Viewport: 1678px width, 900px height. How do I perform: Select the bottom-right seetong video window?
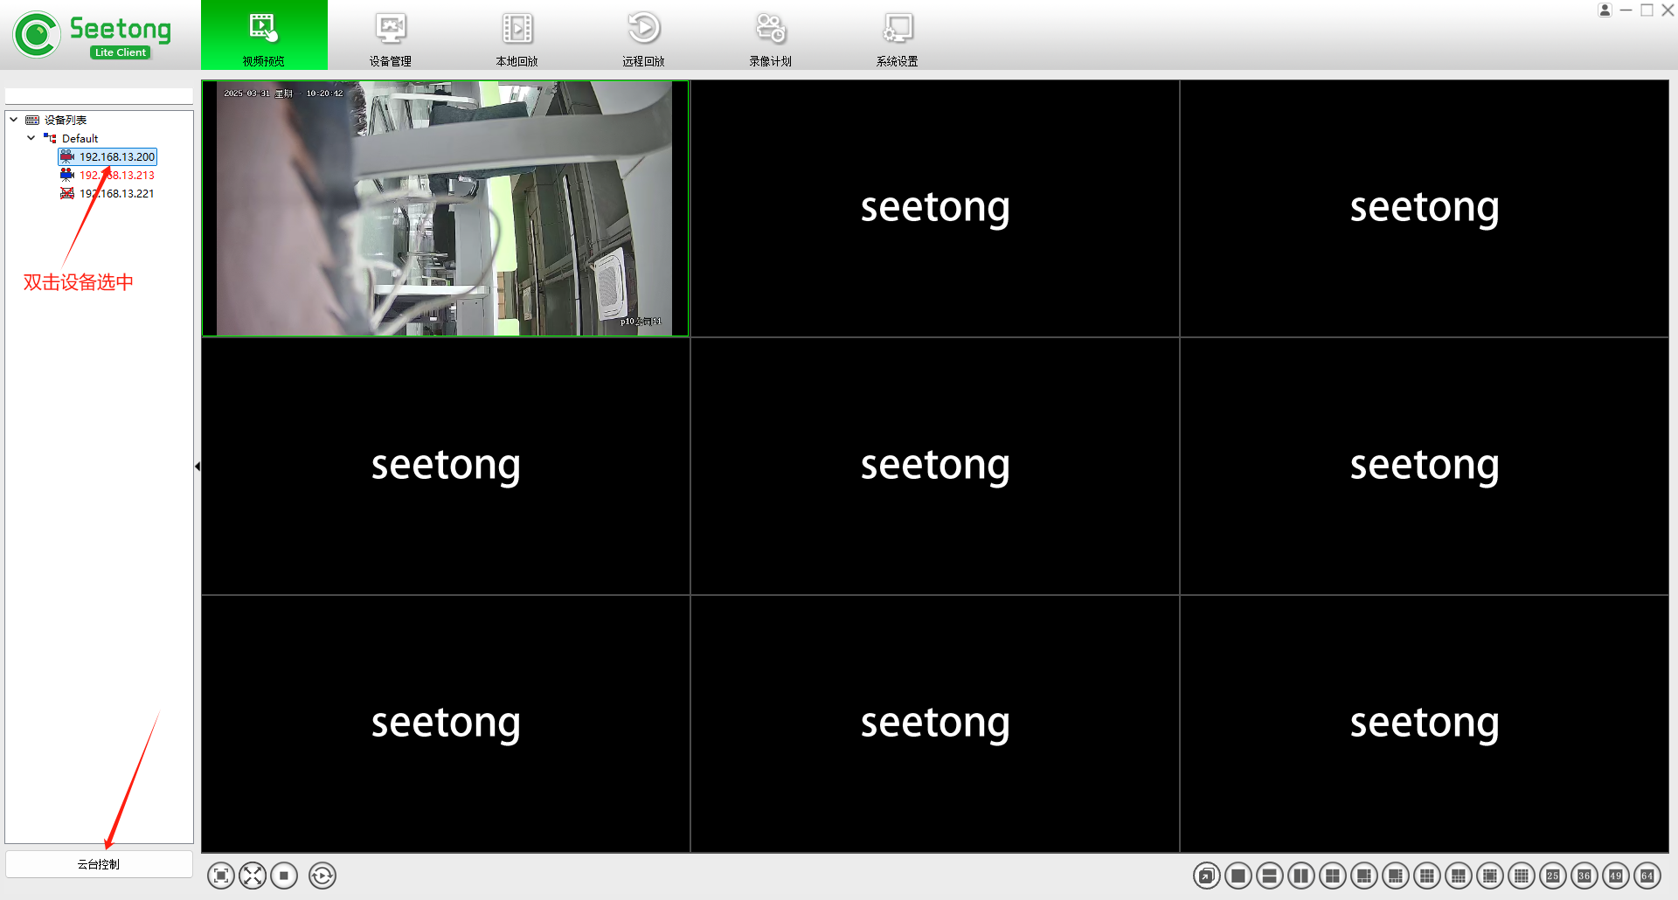click(x=1424, y=723)
